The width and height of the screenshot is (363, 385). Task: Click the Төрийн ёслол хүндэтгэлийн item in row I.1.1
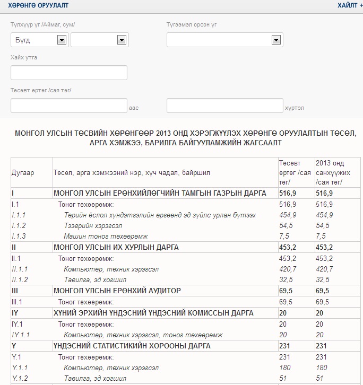pyautogui.click(x=160, y=215)
